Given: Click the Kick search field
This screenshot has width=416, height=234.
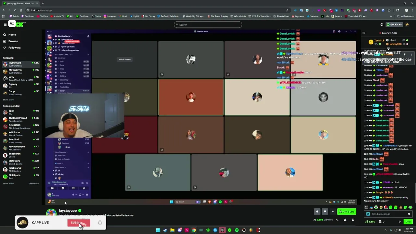Looking at the screenshot, I should click(208, 24).
